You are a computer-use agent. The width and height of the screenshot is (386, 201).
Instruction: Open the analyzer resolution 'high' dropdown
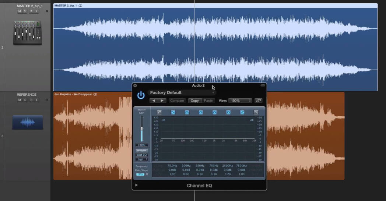tap(141, 159)
